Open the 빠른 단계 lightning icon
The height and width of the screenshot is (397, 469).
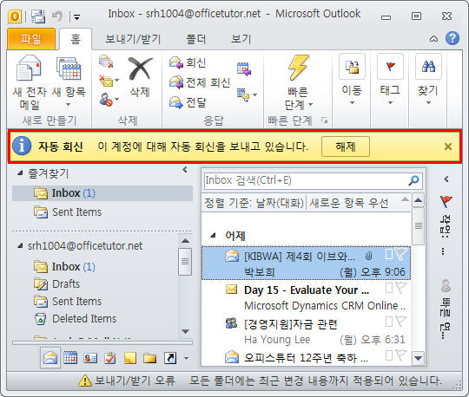click(x=298, y=68)
